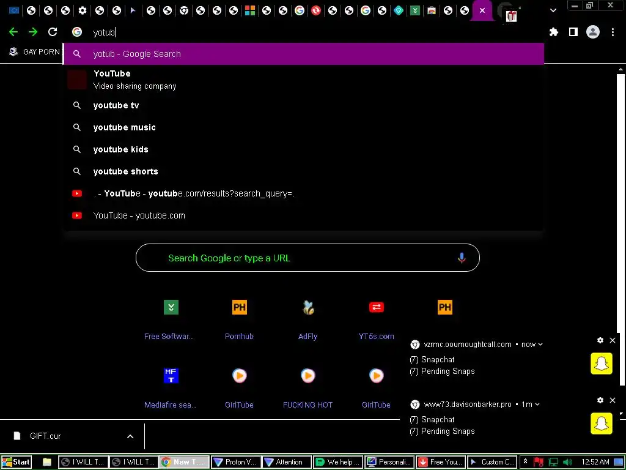Open the browser side panel icon

pos(573,32)
